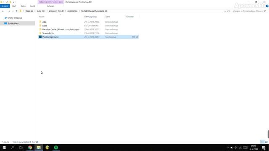Open Task View on the taskbar
This screenshot has height=151, width=269.
[21, 147]
